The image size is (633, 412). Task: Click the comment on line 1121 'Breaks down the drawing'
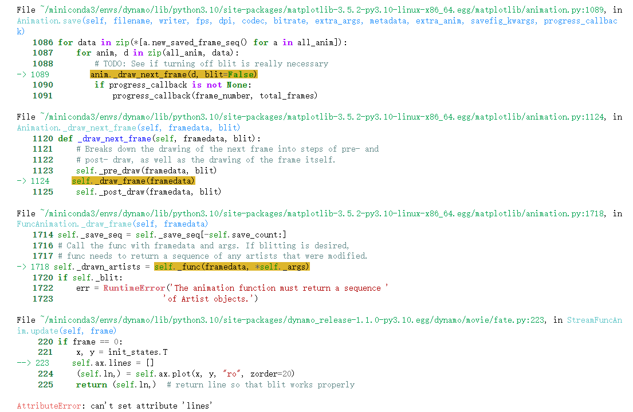[x=227, y=149]
